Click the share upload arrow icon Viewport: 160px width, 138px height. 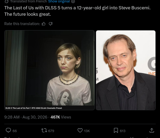coord(152,130)
